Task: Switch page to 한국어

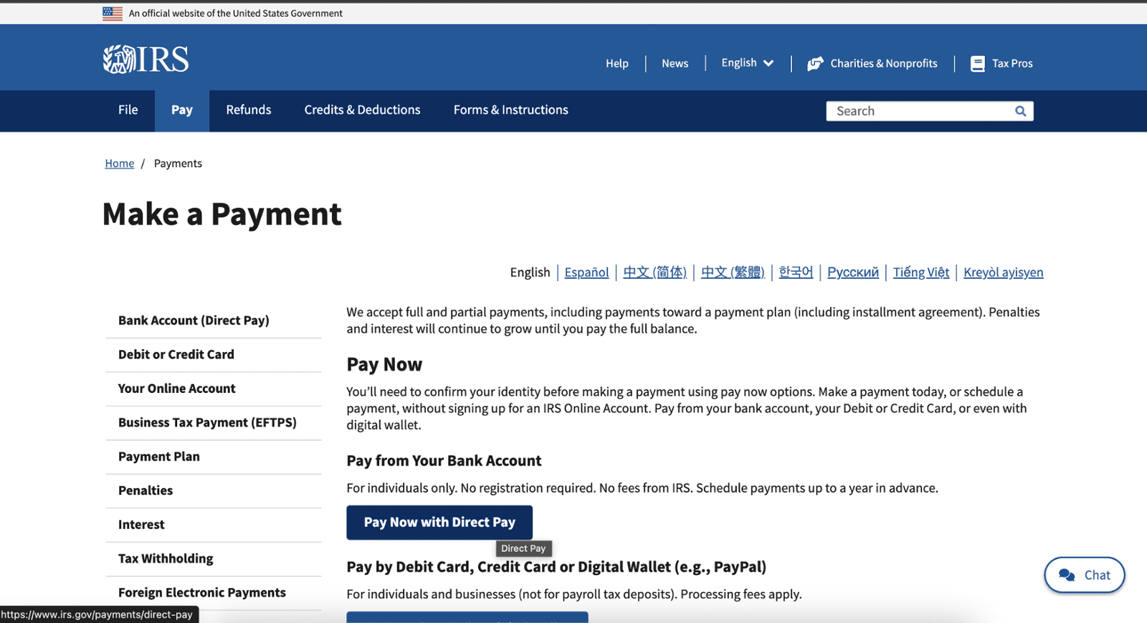Action: coord(796,272)
